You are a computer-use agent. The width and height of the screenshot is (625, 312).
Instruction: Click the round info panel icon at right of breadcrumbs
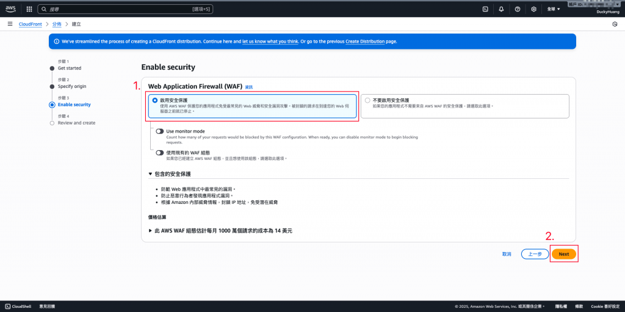(615, 24)
